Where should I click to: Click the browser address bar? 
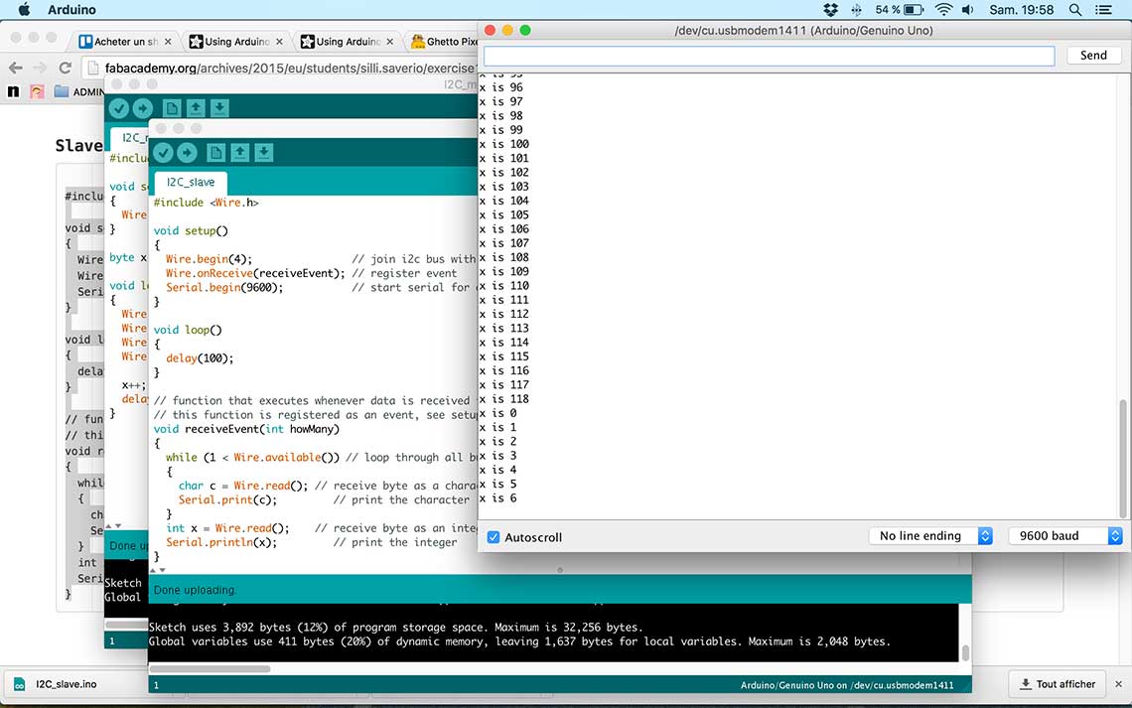pyautogui.click(x=282, y=68)
